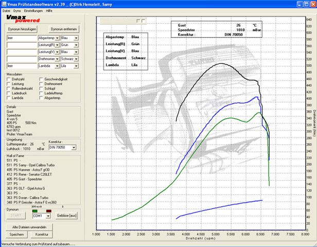Screen dimensions: 317x247
Task: Click 'test 0012' in Details
Action: pyautogui.click(x=13, y=130)
